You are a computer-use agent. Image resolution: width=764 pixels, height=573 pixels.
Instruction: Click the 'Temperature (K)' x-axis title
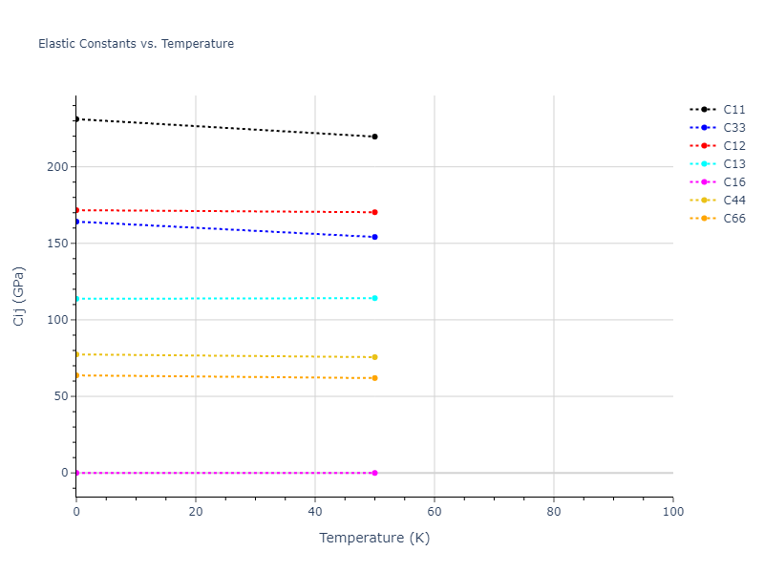click(x=374, y=538)
